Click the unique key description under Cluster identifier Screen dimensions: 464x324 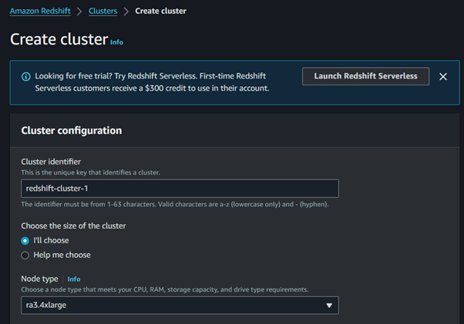click(x=90, y=172)
